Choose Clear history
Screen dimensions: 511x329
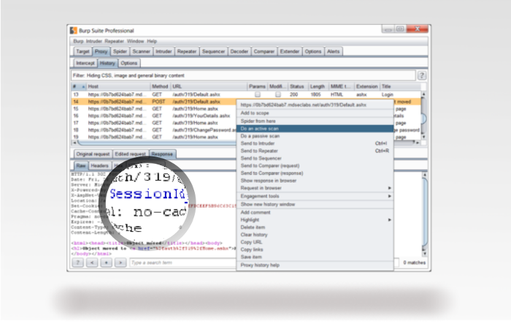click(315, 235)
